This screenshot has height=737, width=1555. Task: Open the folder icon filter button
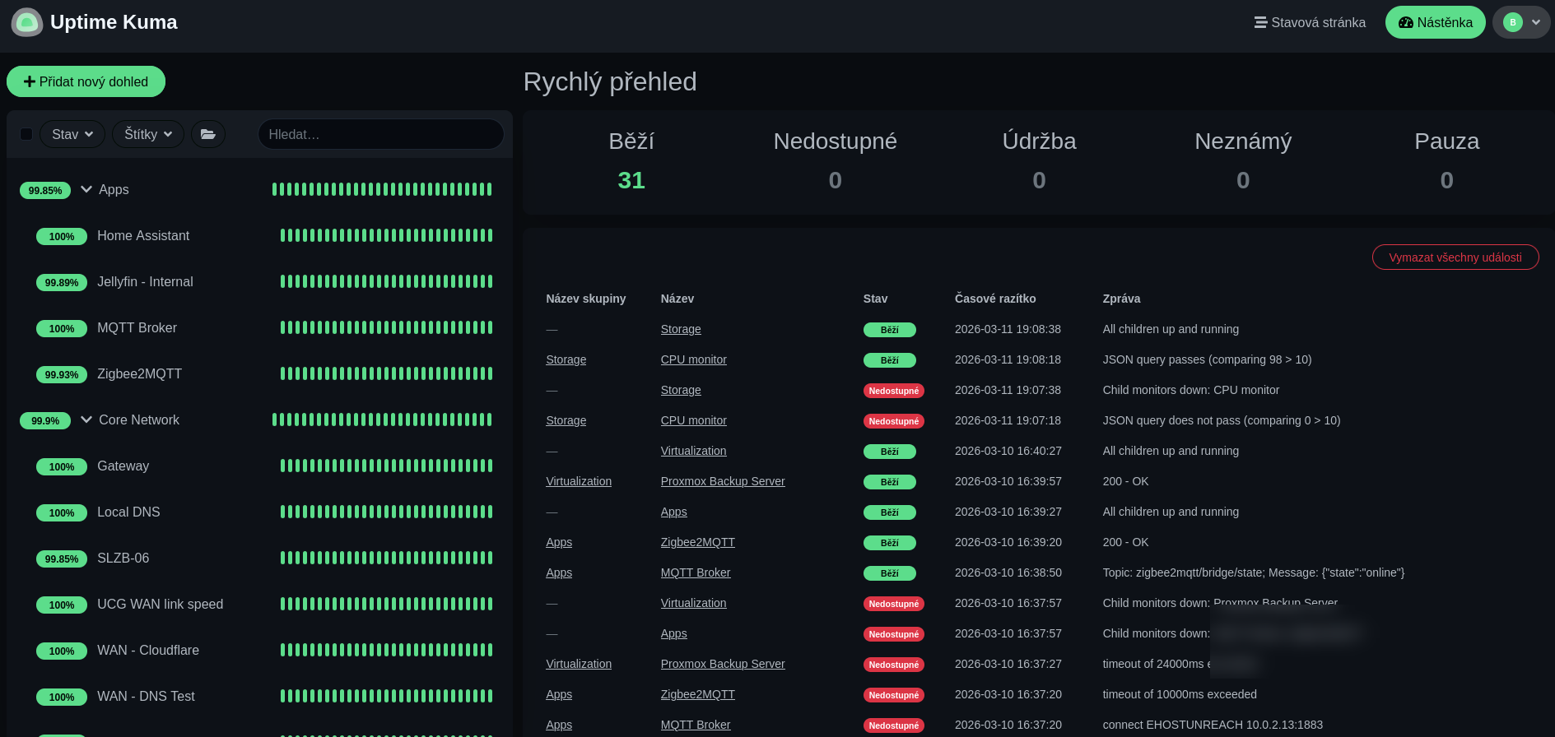[x=208, y=134]
